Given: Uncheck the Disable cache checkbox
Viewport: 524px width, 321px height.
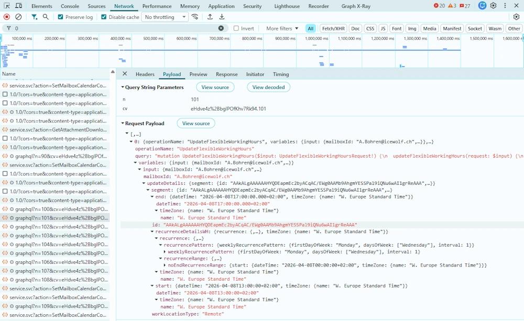Looking at the screenshot, I should [x=104, y=17].
